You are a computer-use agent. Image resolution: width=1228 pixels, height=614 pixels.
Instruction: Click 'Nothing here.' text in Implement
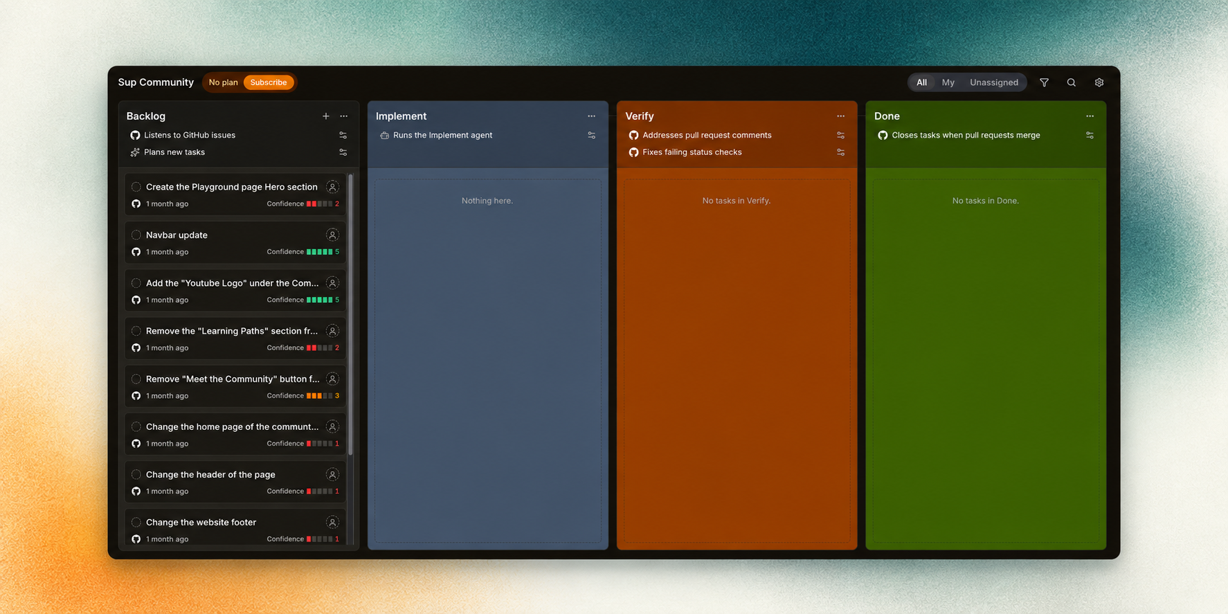pyautogui.click(x=487, y=201)
